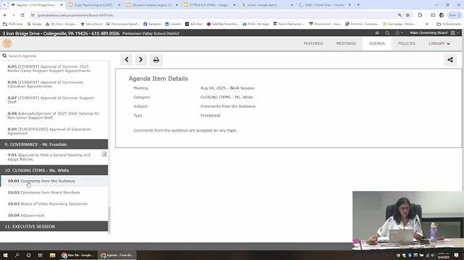Open the Safe2Say Something bookmark
Screen dimensions: 464x260
222,24
